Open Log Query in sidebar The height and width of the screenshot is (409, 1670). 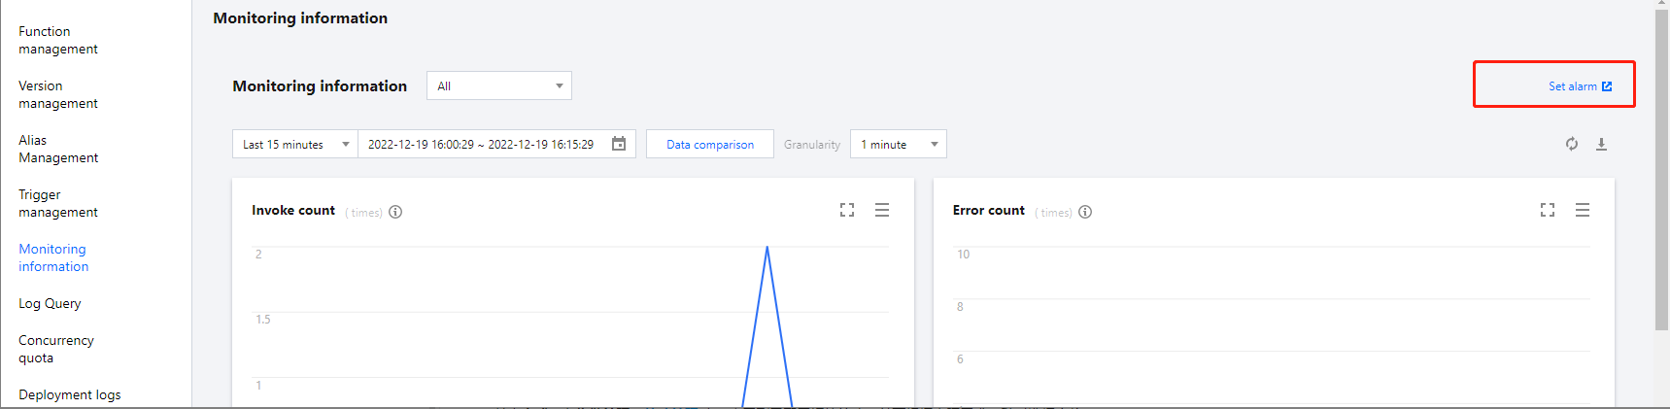pyautogui.click(x=50, y=303)
